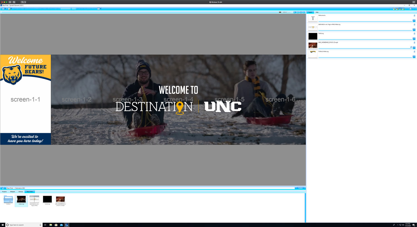Screen dimensions: 417x227
Task: Open Microsoft Store from the taskbar
Action: (x=56, y=225)
